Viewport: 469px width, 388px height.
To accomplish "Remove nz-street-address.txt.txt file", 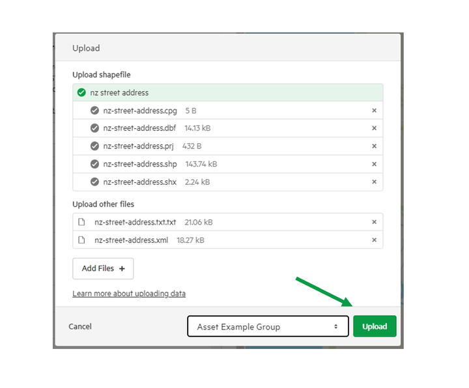I will [x=374, y=222].
